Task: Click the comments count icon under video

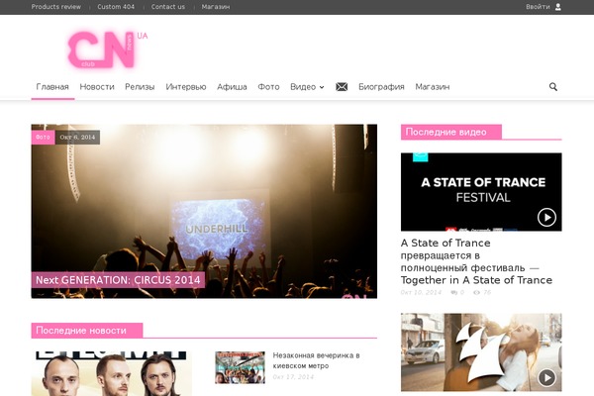Action: [453, 293]
